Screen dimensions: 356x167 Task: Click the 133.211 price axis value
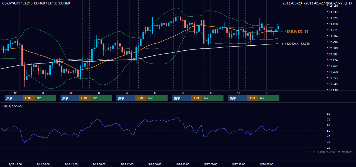point(333,30)
